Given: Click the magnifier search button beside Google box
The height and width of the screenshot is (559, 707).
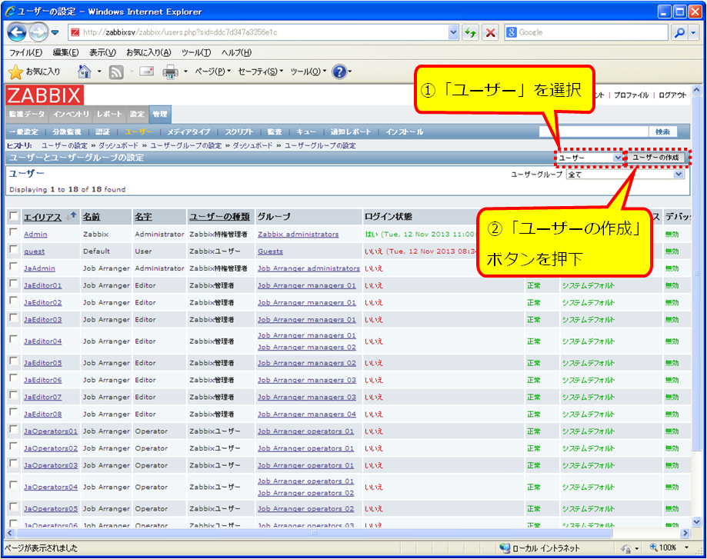Looking at the screenshot, I should pyautogui.click(x=679, y=32).
